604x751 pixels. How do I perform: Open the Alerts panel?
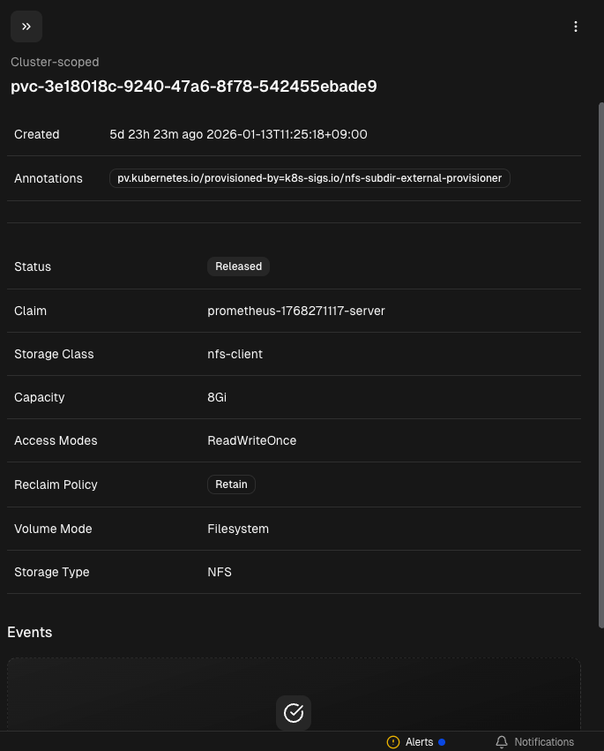pyautogui.click(x=419, y=742)
